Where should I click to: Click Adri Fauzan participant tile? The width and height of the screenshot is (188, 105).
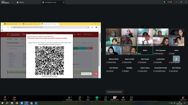pos(145,59)
